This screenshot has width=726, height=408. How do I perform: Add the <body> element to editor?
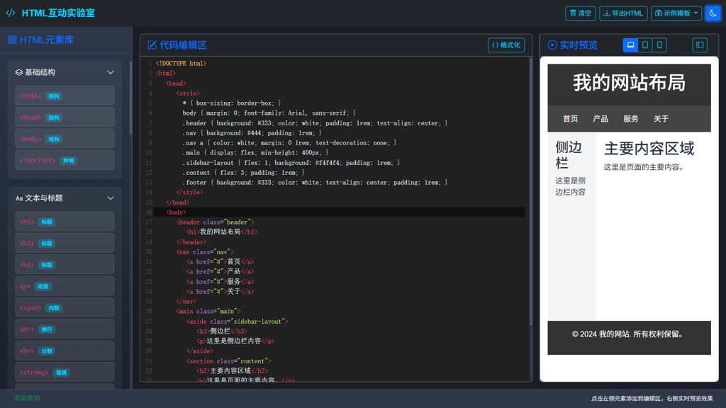click(65, 139)
